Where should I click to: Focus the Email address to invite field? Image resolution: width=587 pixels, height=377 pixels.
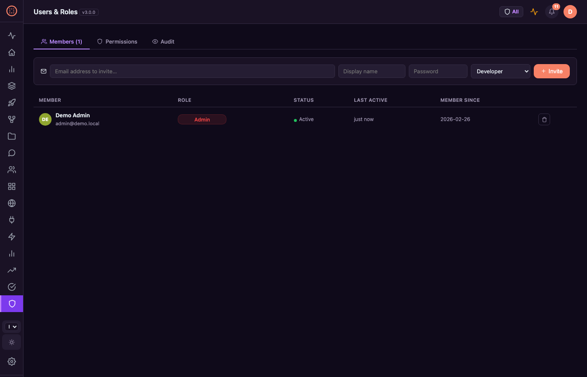click(x=192, y=71)
